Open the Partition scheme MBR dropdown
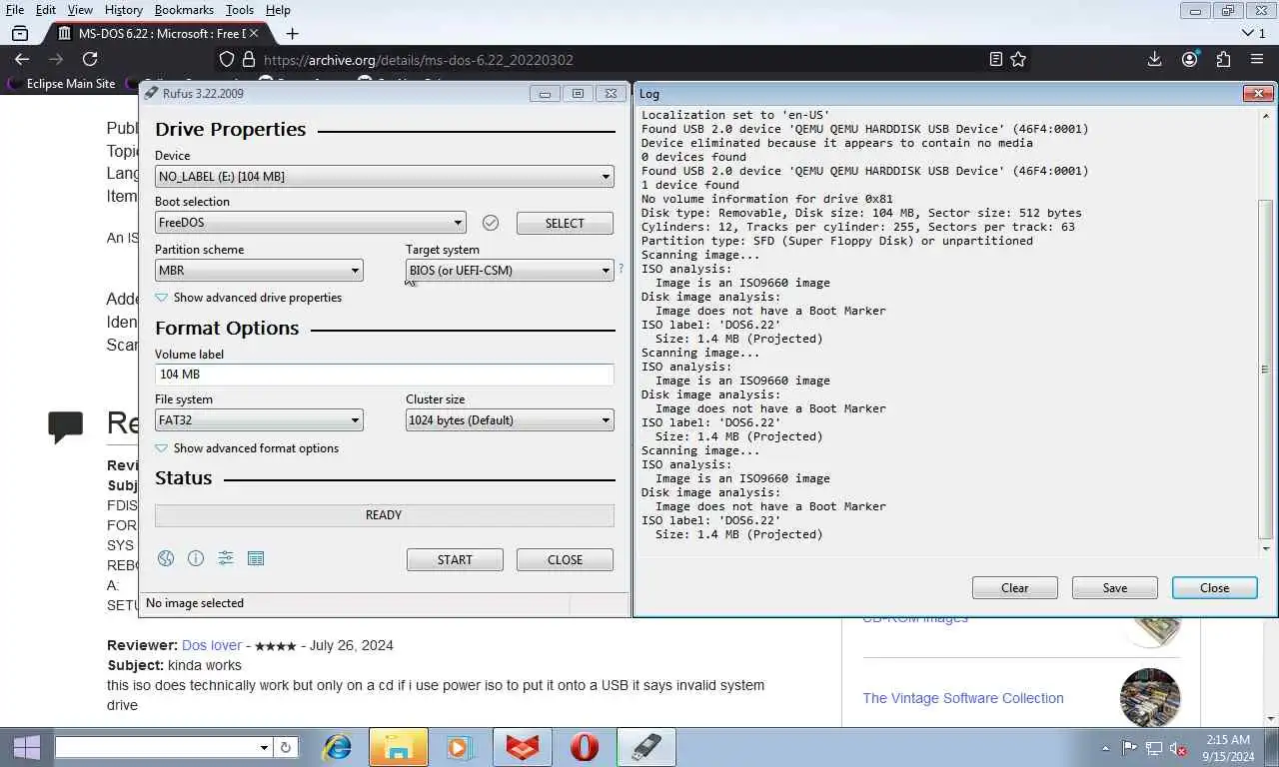This screenshot has height=767, width=1279. click(x=259, y=271)
